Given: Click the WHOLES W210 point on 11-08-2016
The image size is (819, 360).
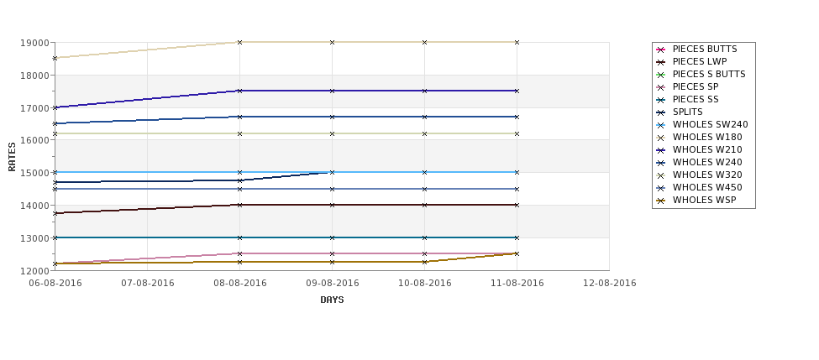Looking at the screenshot, I should 517,91.
